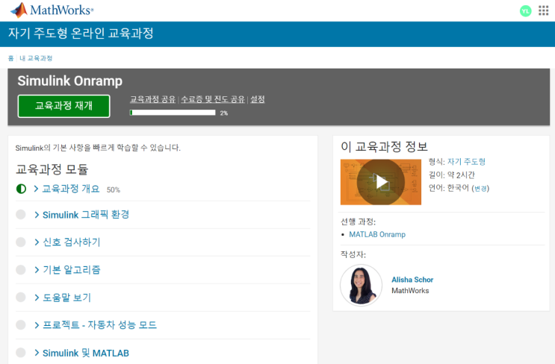The width and height of the screenshot is (555, 364).
Task: Click the 자기 주도형 format link
Action: (466, 162)
